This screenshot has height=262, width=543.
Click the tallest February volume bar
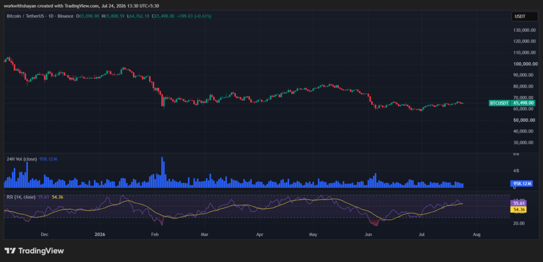tap(162, 172)
